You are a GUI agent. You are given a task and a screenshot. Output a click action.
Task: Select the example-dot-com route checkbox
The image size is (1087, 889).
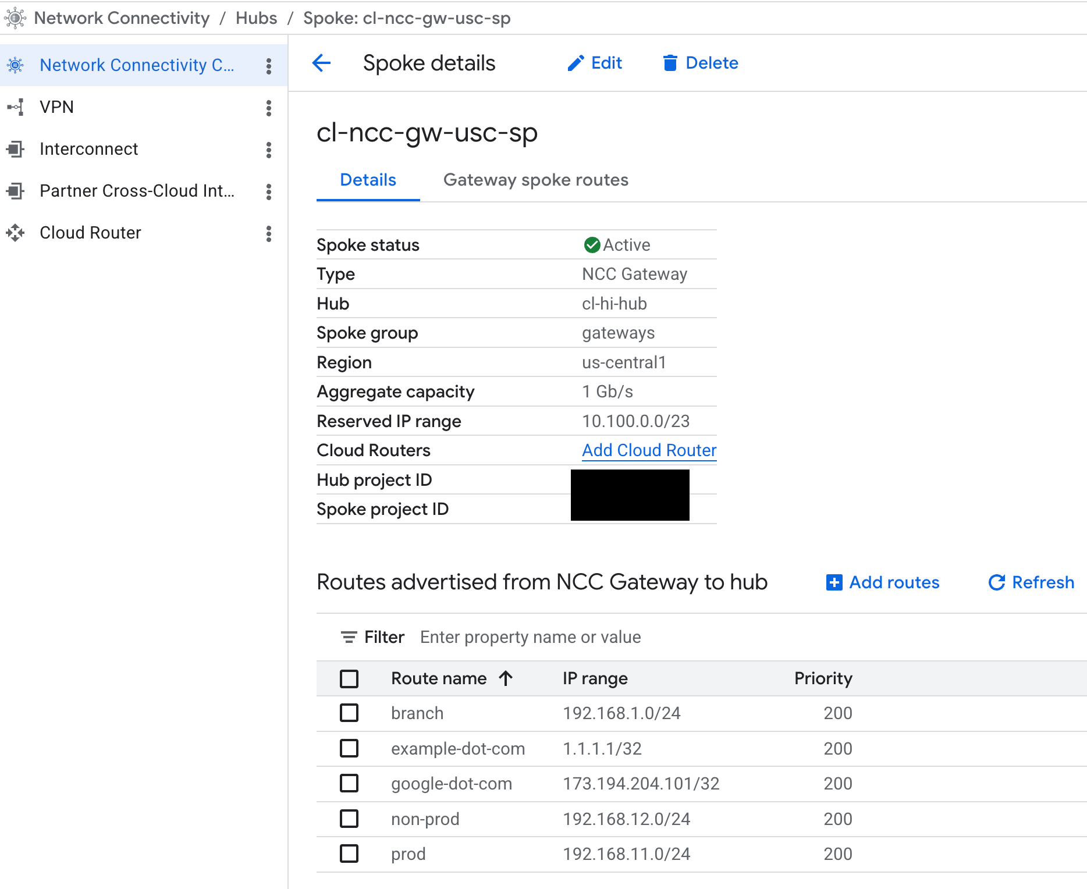click(x=349, y=748)
